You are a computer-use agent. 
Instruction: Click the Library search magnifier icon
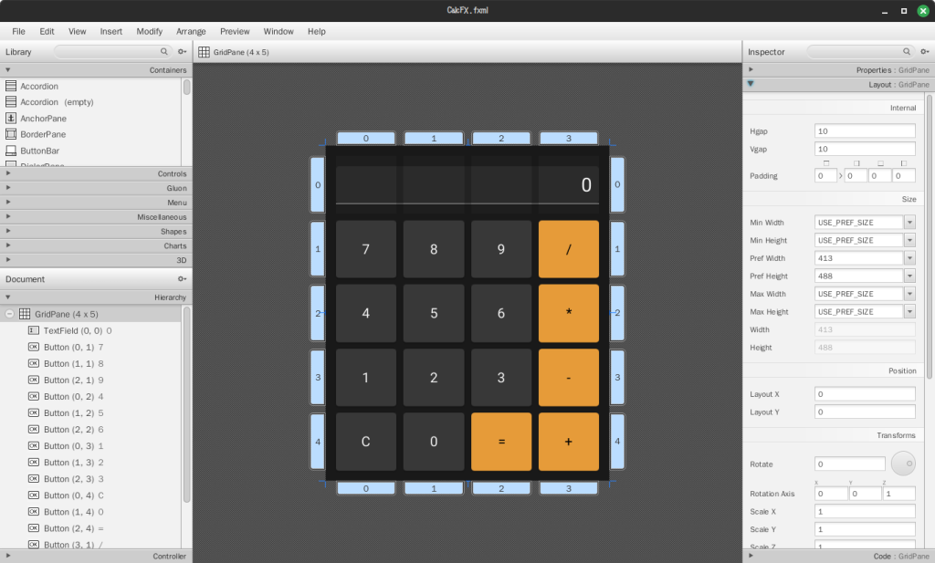point(164,52)
